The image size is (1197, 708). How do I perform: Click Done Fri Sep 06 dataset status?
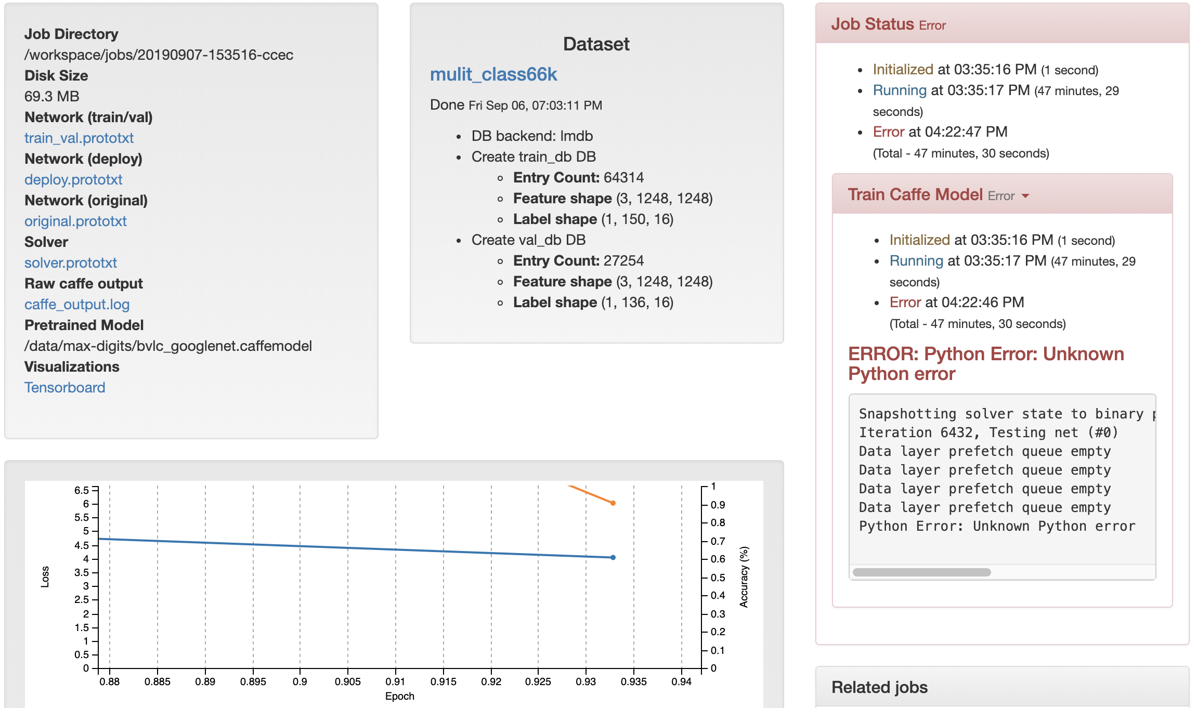pyautogui.click(x=516, y=105)
